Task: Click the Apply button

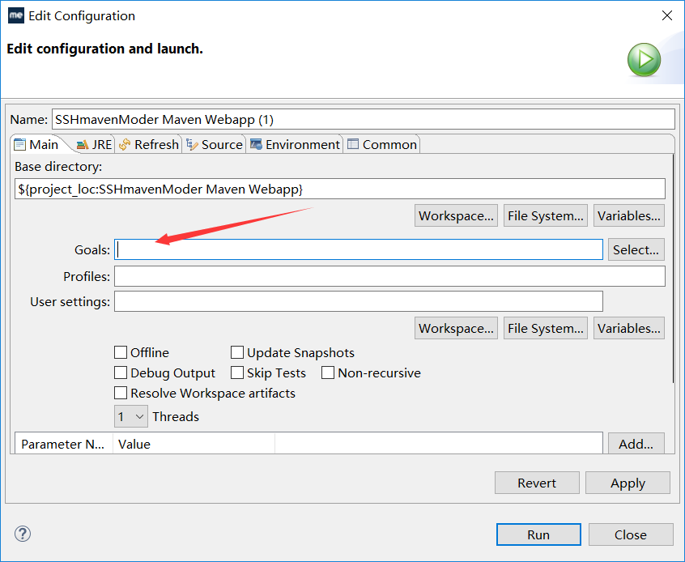Action: [628, 483]
